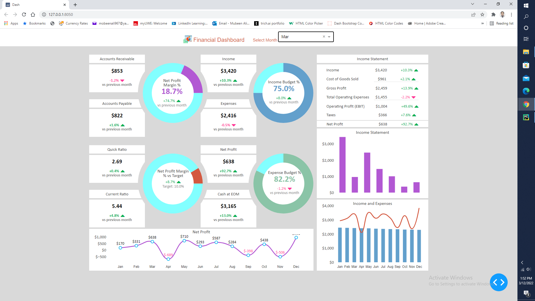
Task: Click the Mar data point on the Net Profit chart
Action: click(152, 242)
